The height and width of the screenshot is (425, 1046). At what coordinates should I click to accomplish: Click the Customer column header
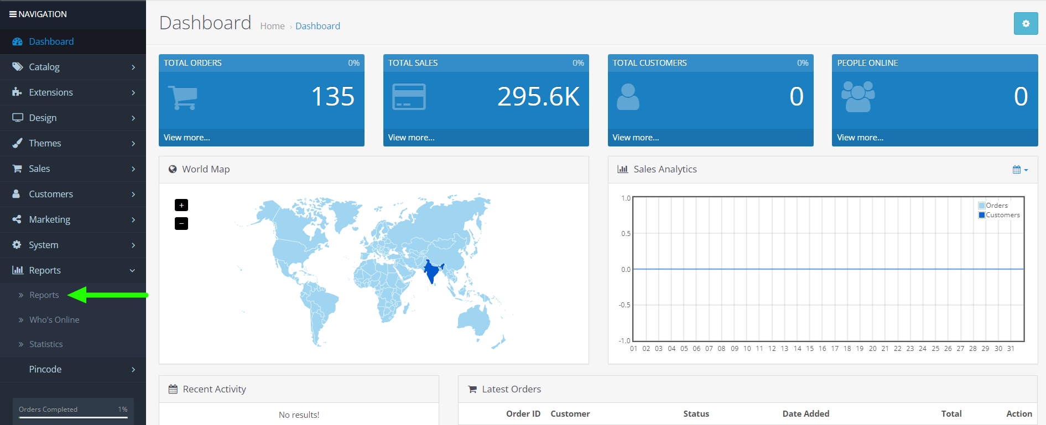click(x=570, y=414)
